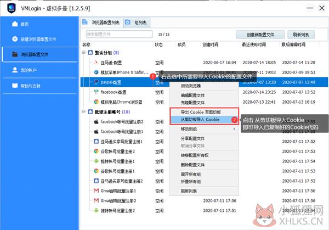Click the Gmail icon of Gmail邮箱批量注册2
Screen dimensions: 329x230
(x=96, y=200)
